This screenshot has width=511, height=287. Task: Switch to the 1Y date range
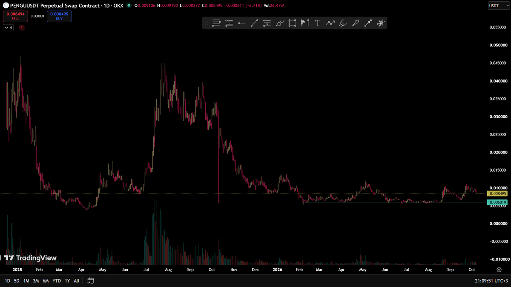[67, 281]
